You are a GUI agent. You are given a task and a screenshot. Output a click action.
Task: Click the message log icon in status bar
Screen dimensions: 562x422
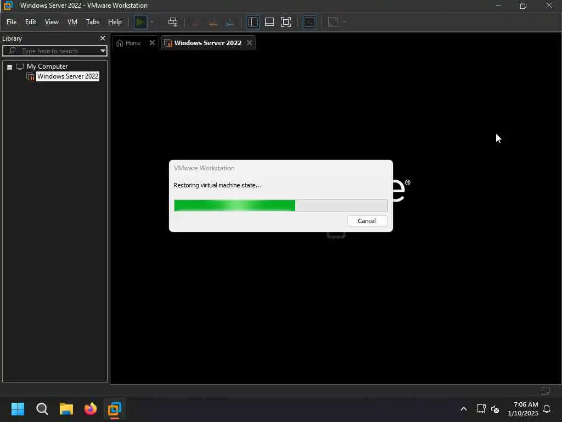click(x=545, y=391)
